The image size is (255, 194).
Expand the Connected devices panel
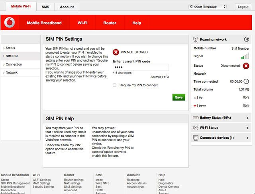247,138
